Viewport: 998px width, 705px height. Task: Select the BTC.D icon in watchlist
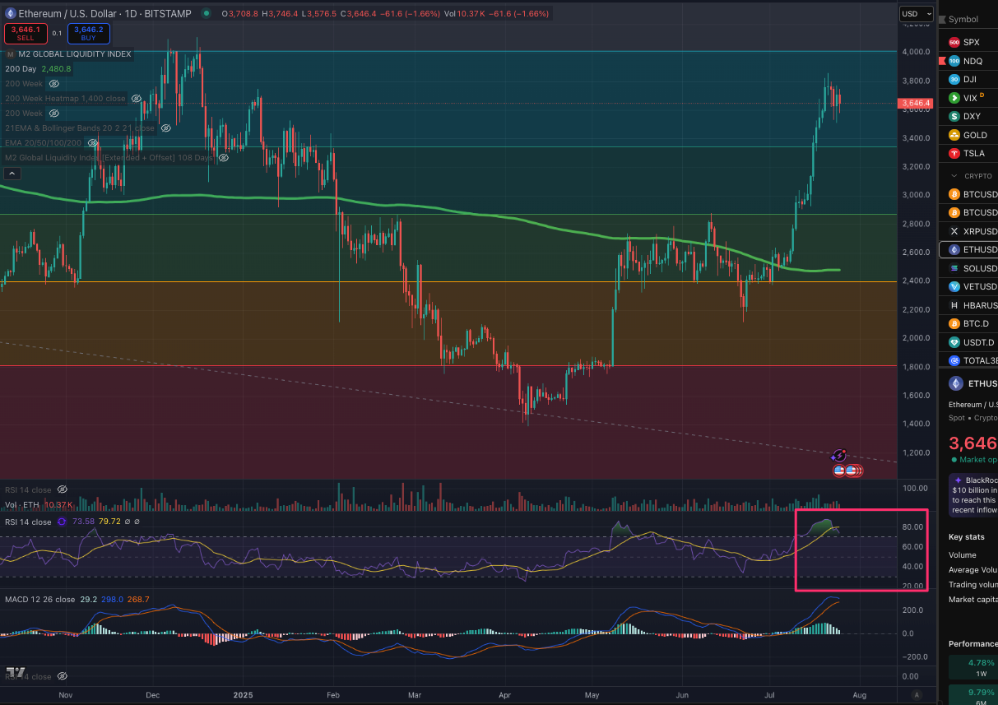click(954, 323)
